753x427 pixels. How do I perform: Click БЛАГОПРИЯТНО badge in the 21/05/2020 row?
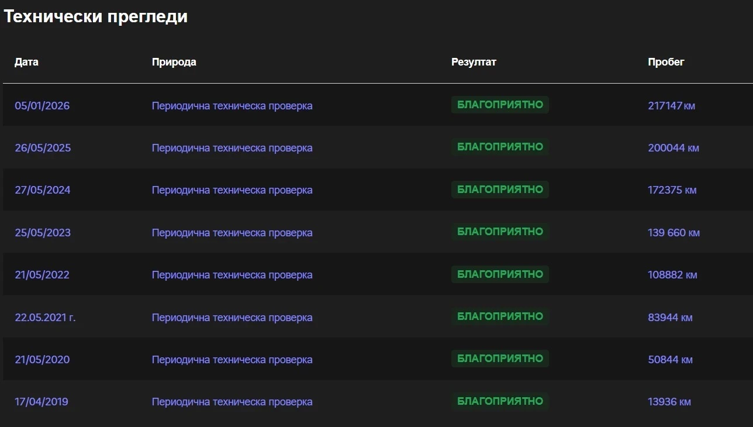(500, 359)
